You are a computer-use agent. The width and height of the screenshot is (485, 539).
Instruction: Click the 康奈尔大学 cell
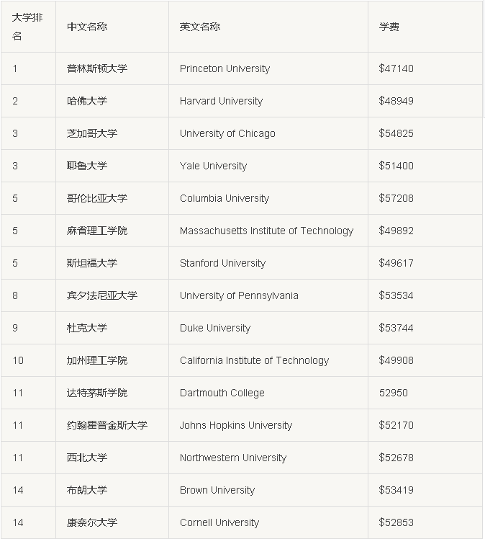pyautogui.click(x=92, y=522)
